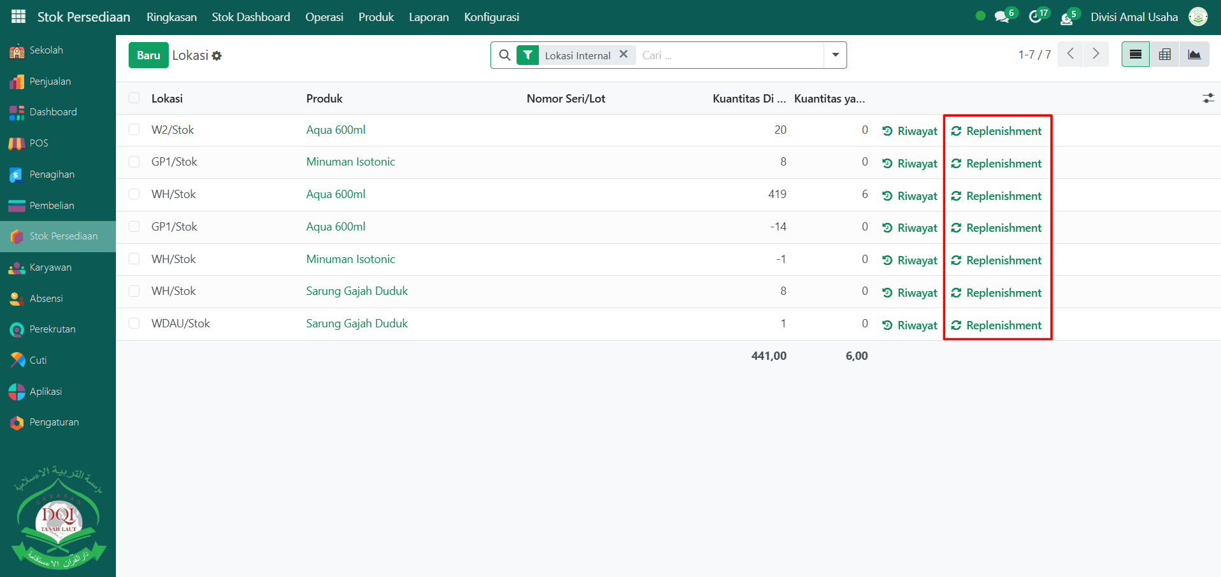This screenshot has width=1221, height=577.
Task: Open the Laporan menu
Action: (429, 17)
